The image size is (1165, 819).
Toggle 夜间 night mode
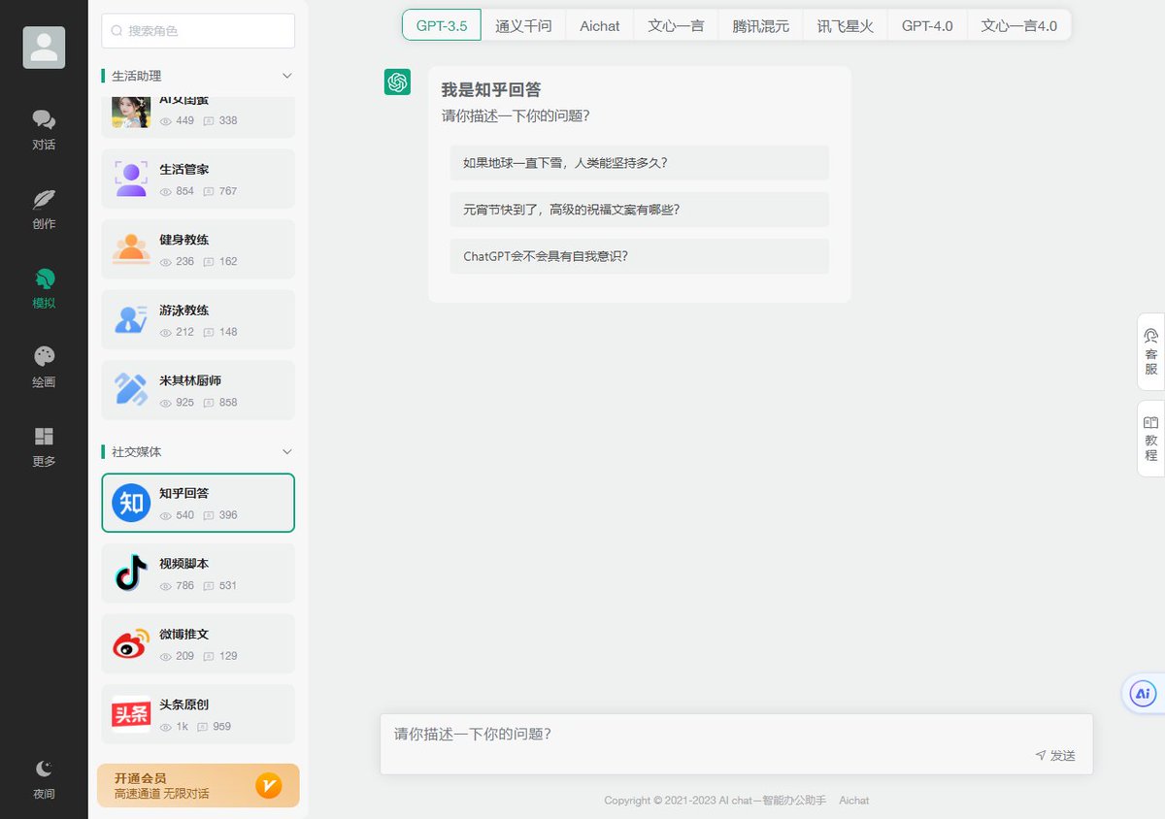coord(44,780)
